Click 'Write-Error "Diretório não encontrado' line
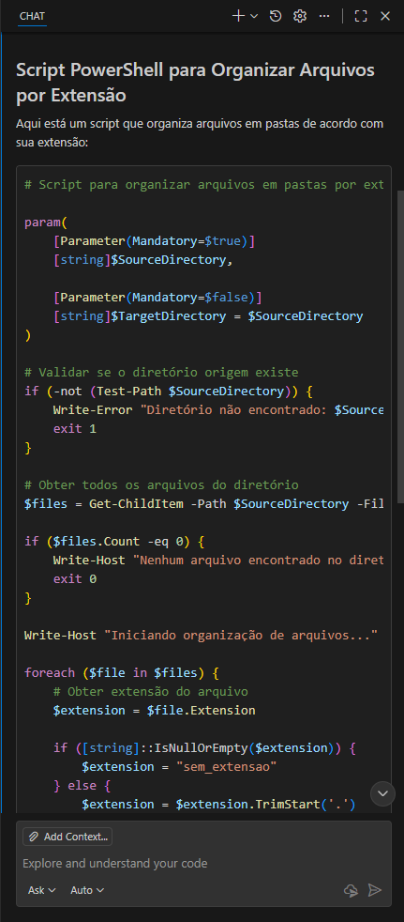 click(218, 410)
